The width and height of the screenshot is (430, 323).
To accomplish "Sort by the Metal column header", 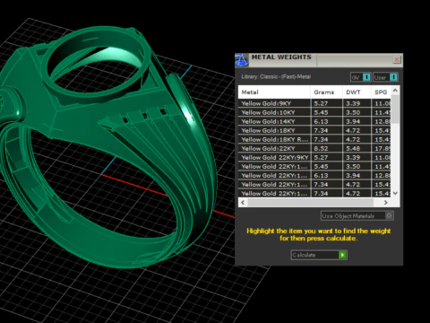I will [274, 92].
